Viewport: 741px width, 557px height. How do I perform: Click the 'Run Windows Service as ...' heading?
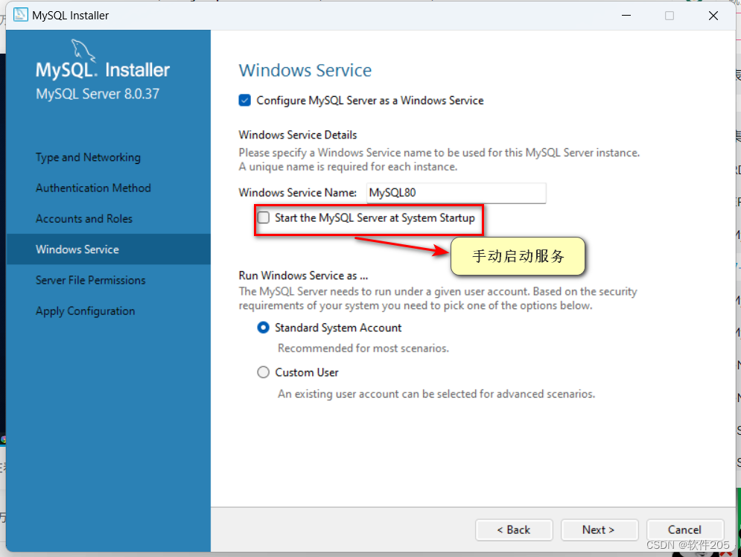[303, 276]
